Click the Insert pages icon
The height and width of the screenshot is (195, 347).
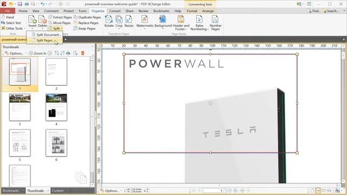point(33,20)
